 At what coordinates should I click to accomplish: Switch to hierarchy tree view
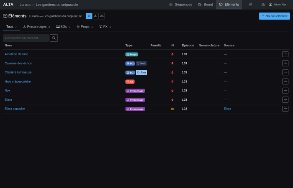(102, 16)
